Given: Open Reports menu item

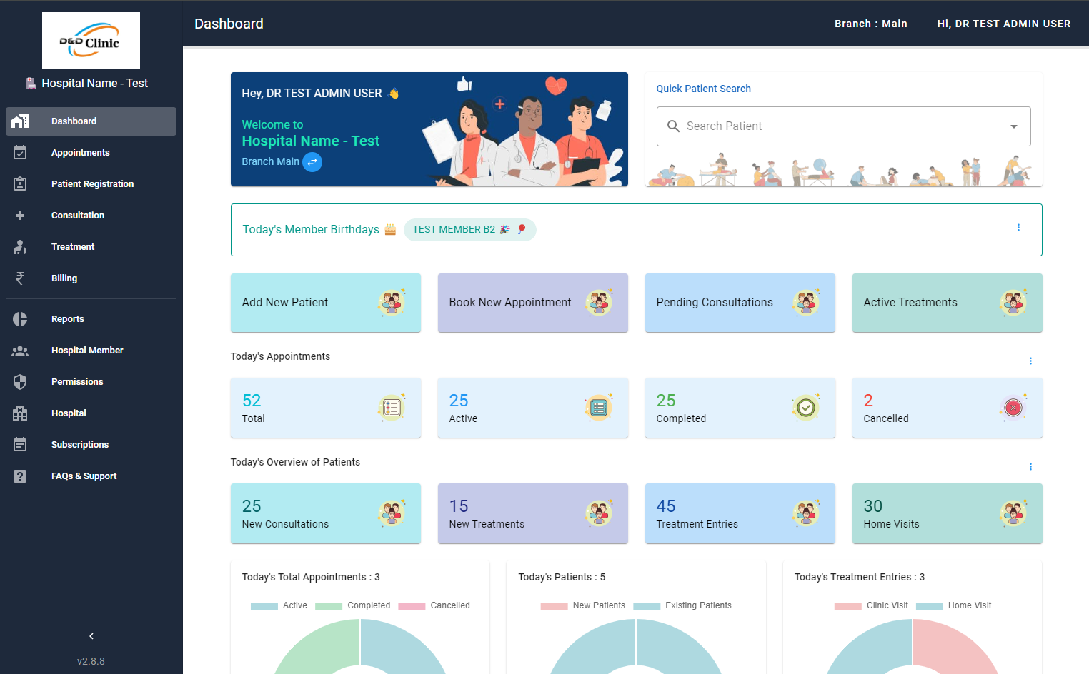Looking at the screenshot, I should pos(91,319).
